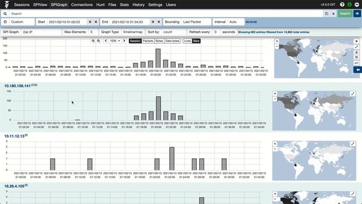Clear the search expression with X icon
The width and height of the screenshot is (362, 204).
[333, 14]
